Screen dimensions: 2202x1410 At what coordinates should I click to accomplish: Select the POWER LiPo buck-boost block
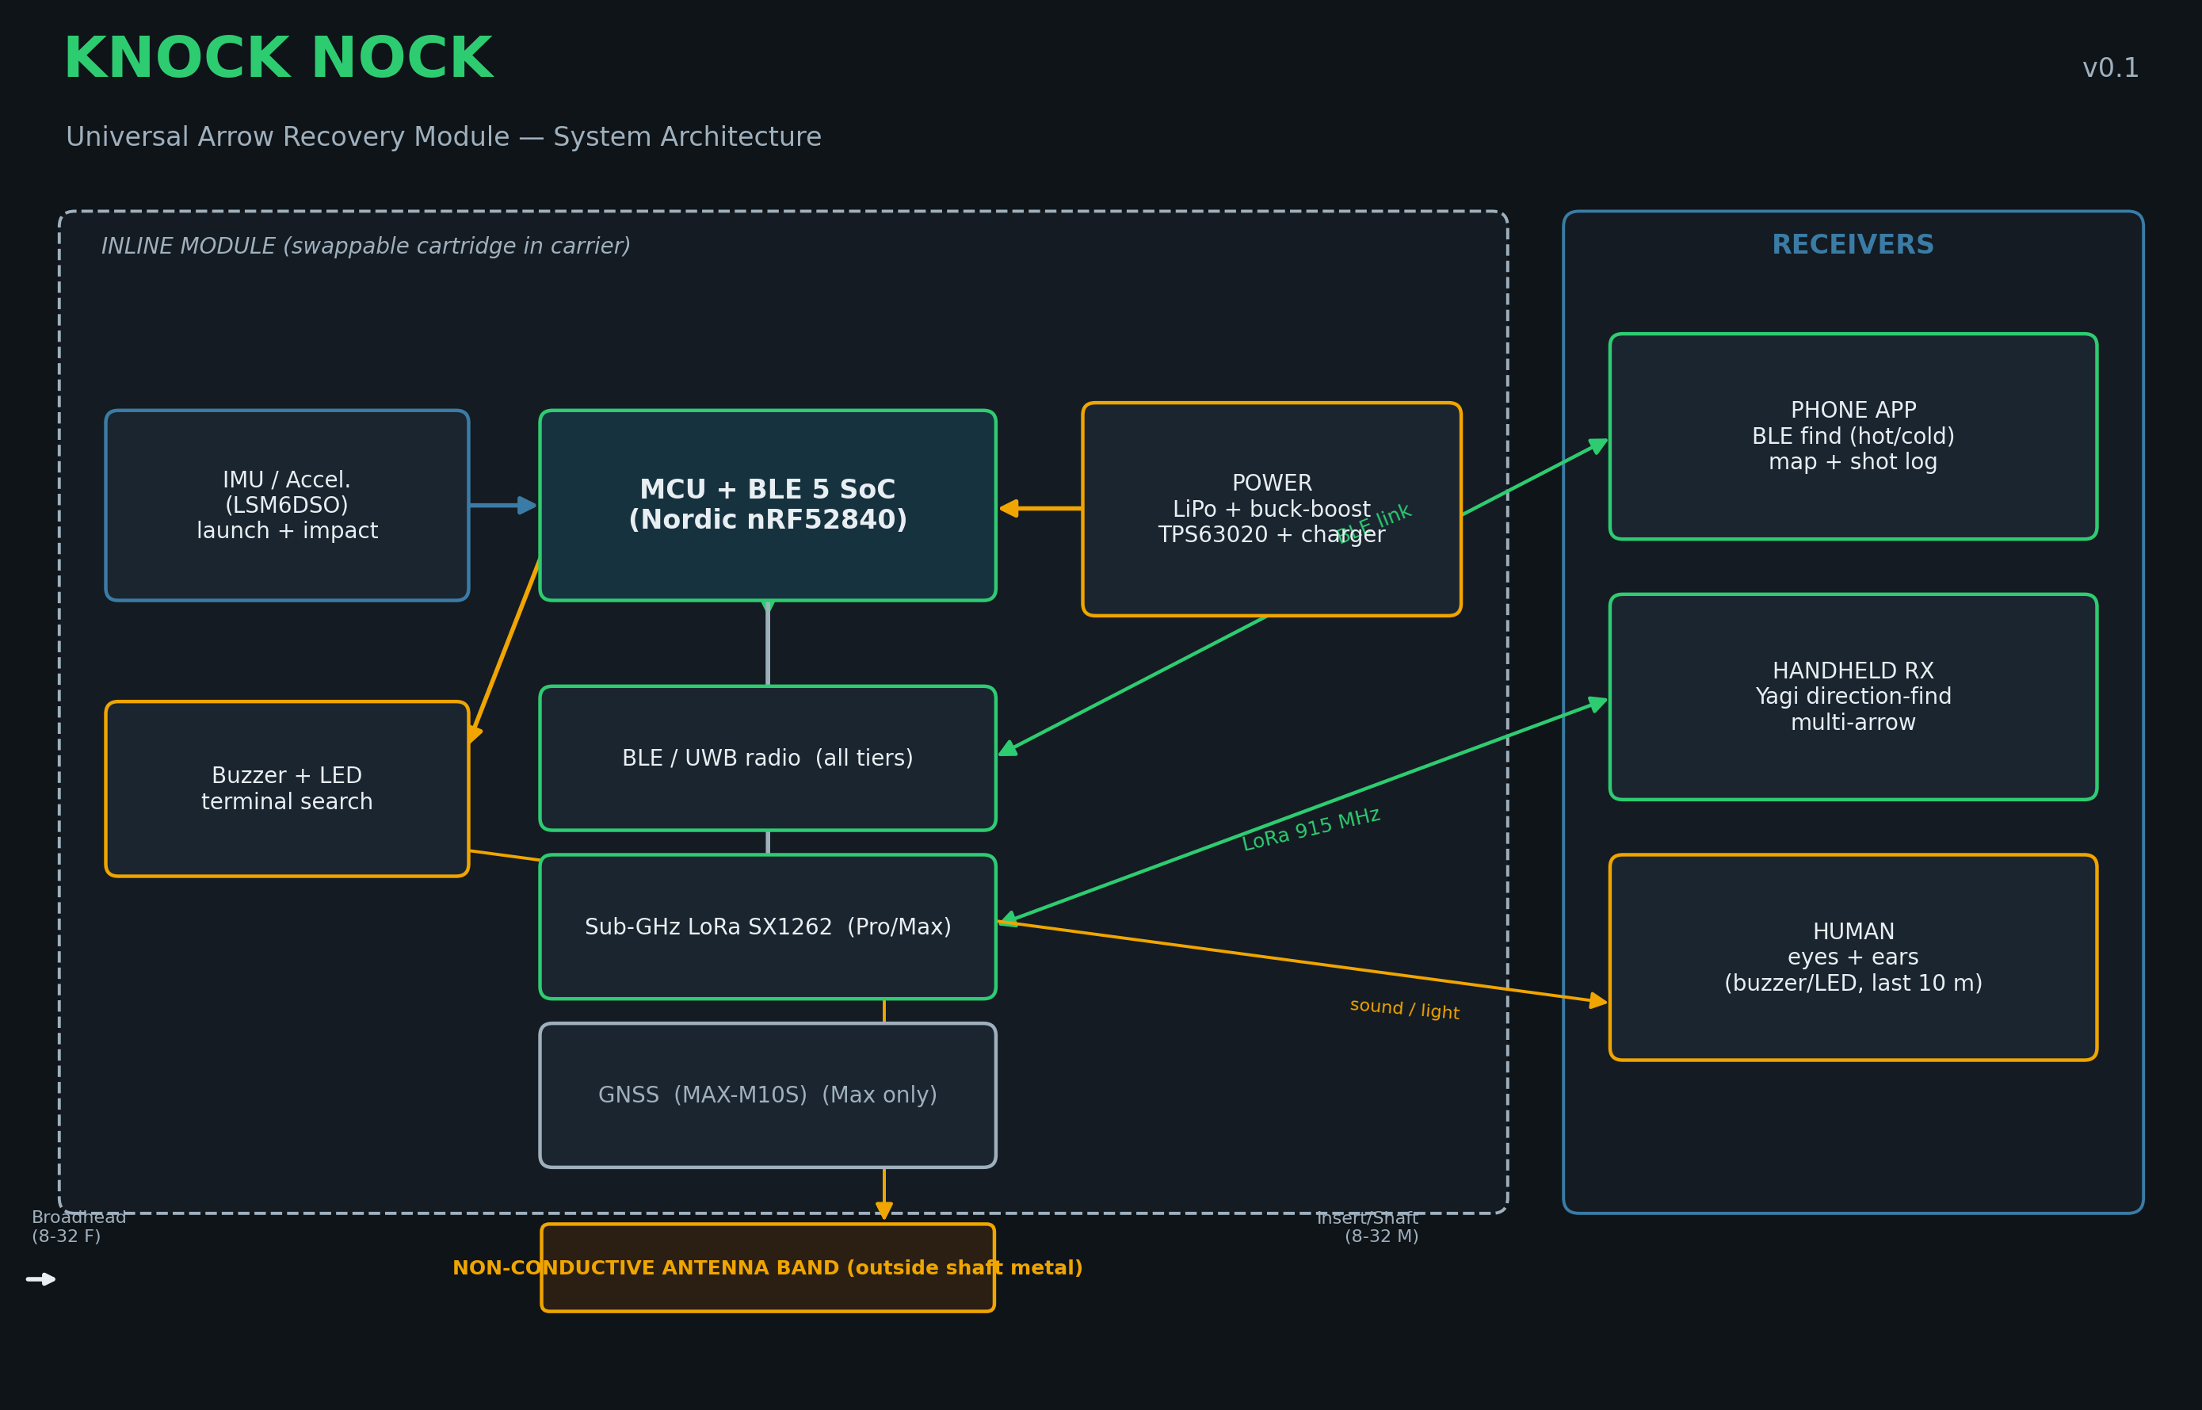tap(1271, 509)
